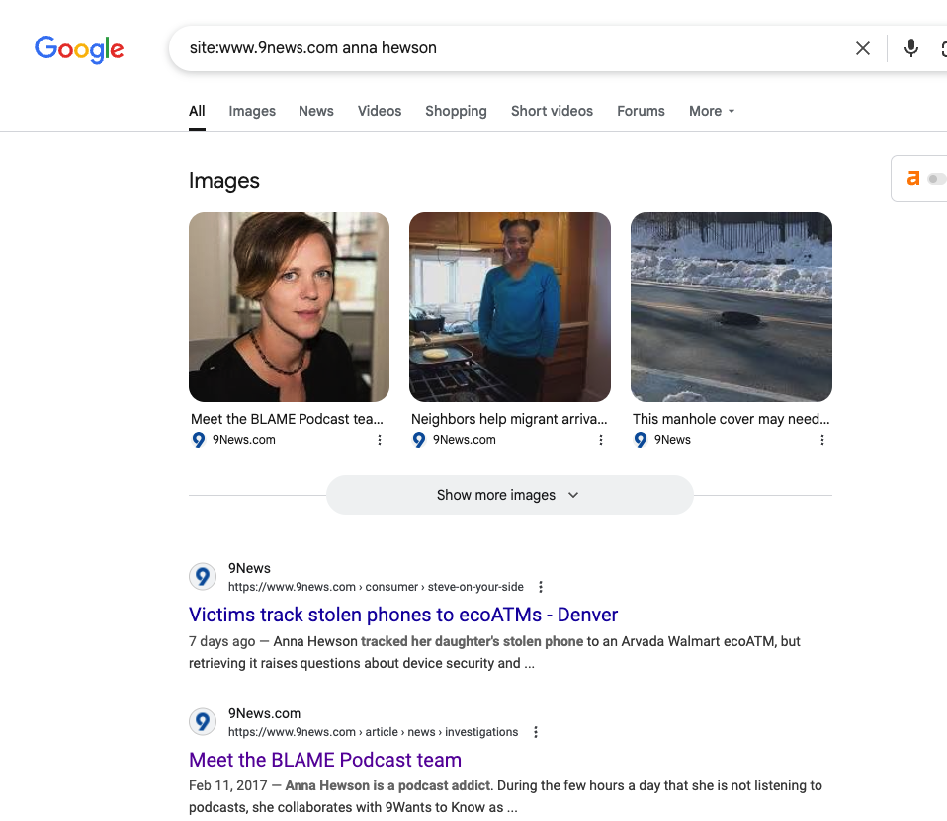This screenshot has width=947, height=821.
Task: Open more options for ecoATMs result
Action: tap(541, 587)
